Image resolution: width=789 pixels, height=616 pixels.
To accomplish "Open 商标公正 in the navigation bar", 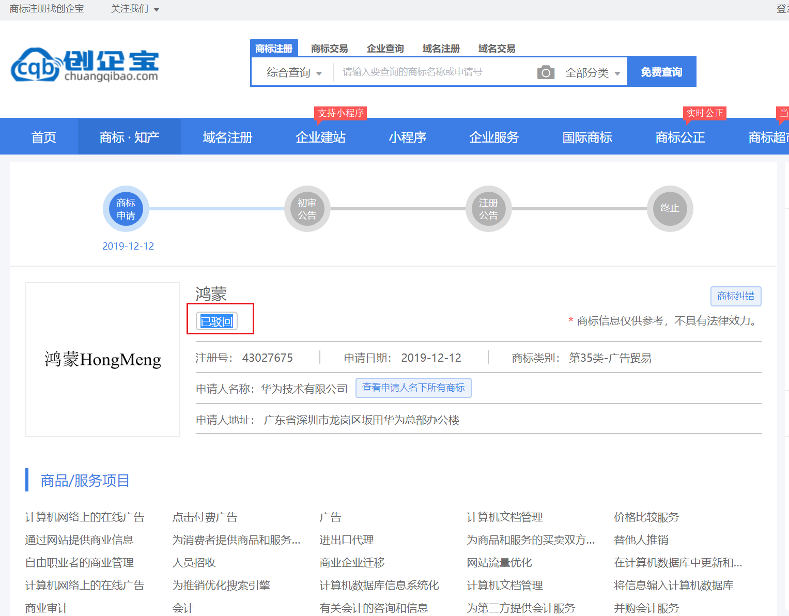I will coord(680,137).
